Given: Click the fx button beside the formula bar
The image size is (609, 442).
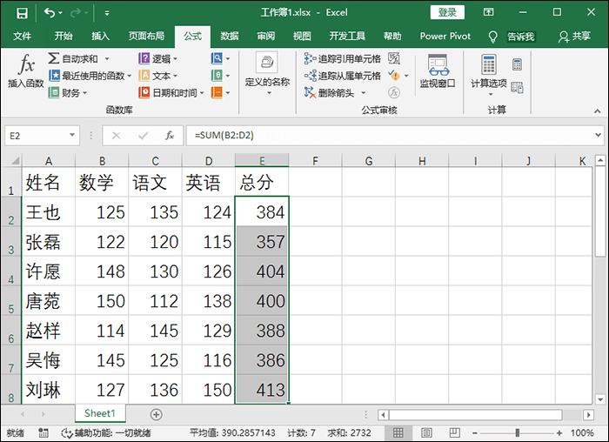Looking at the screenshot, I should (x=170, y=136).
